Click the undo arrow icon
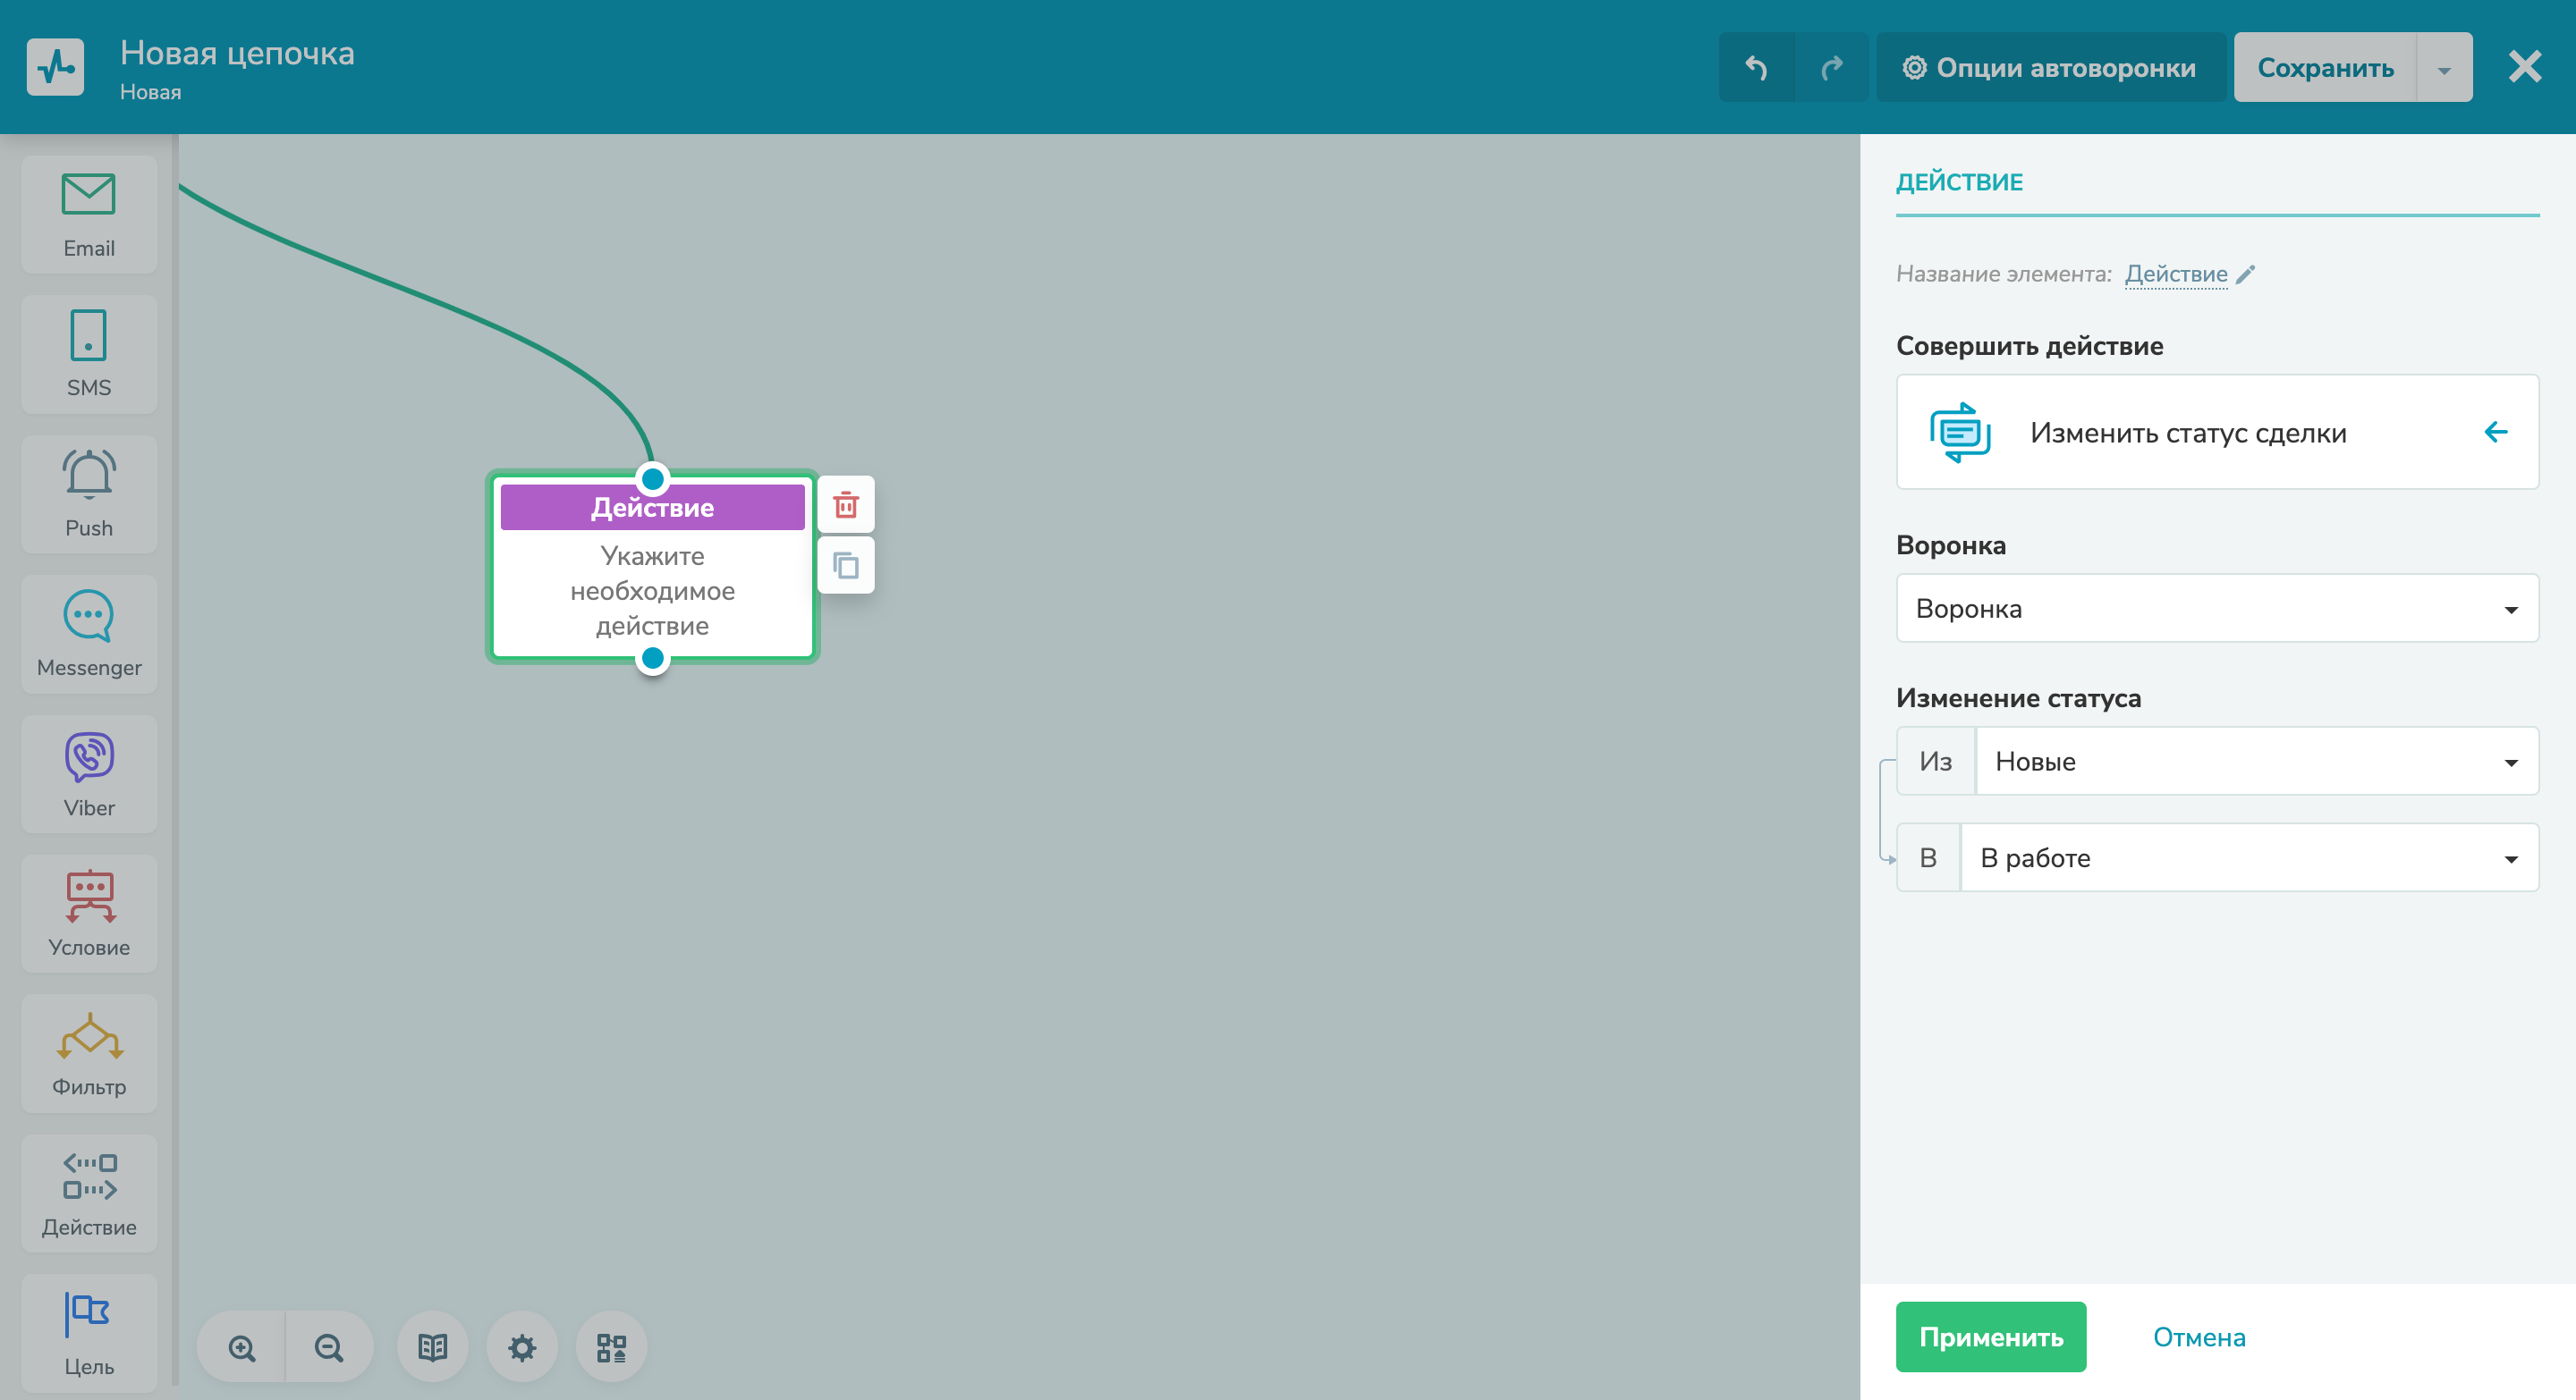The width and height of the screenshot is (2576, 1400). (1757, 66)
